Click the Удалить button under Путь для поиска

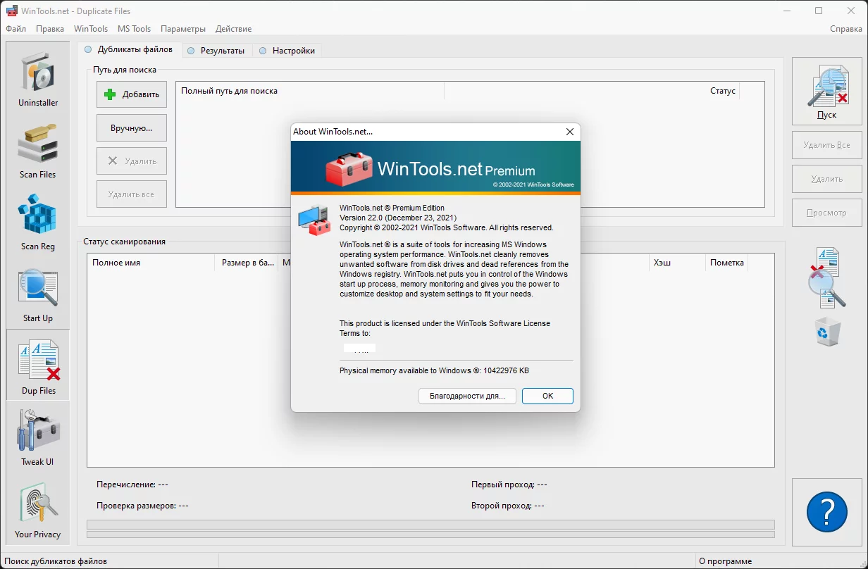(132, 161)
